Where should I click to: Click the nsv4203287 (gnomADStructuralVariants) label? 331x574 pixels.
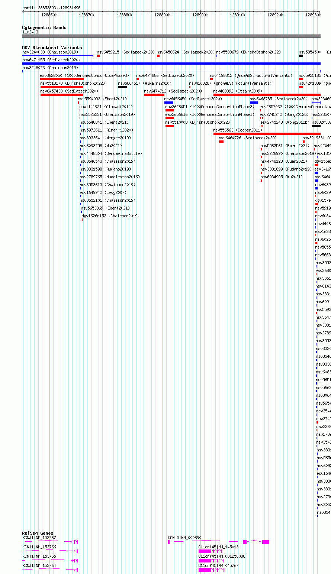[230, 83]
